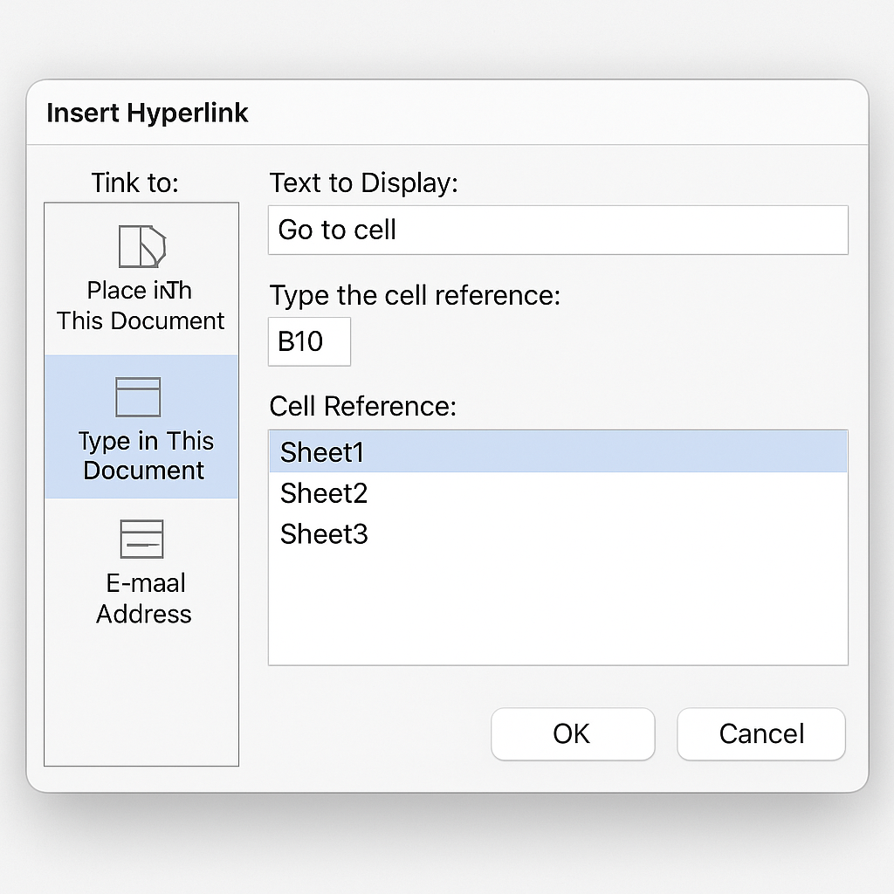Choose the 'E-maal Address' text label
Screen dimensions: 894x894
tap(143, 599)
